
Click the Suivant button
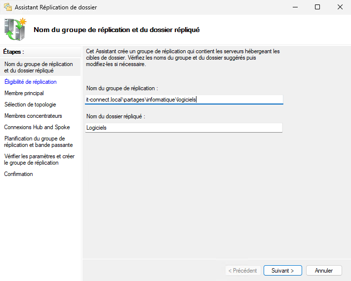(283, 271)
